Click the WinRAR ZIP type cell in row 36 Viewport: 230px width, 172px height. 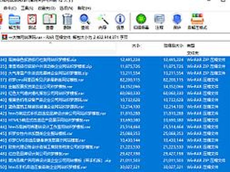click(x=206, y=73)
